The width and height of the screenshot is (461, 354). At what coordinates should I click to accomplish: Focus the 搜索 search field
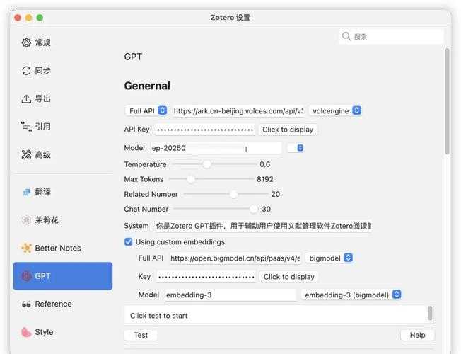click(391, 36)
